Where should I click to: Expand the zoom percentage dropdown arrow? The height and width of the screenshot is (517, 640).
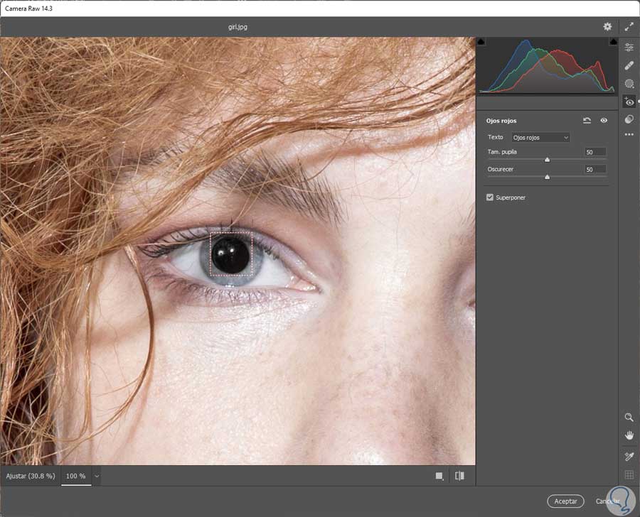click(97, 476)
